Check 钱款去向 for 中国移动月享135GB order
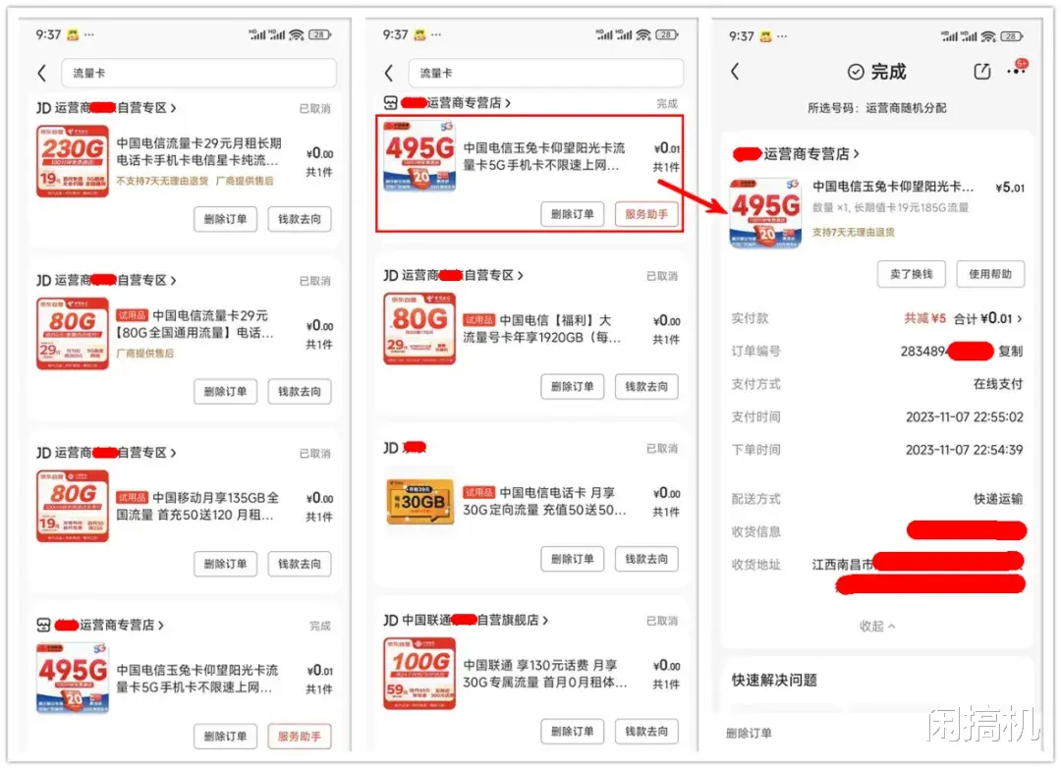This screenshot has width=1061, height=769. tap(300, 564)
